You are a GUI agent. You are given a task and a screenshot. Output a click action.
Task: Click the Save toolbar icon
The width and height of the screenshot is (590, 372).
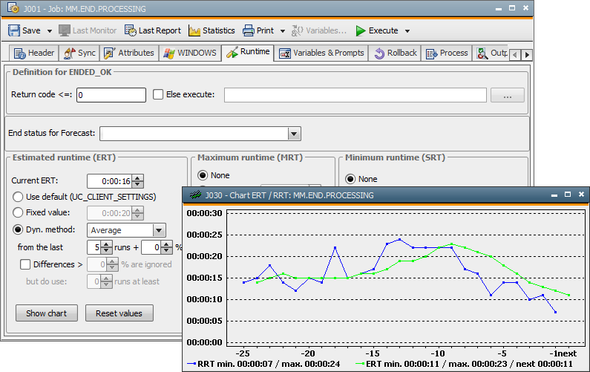(x=15, y=30)
